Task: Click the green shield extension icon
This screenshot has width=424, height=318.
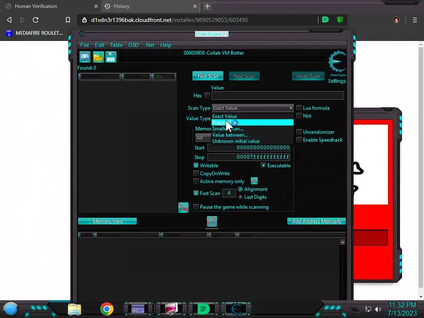Action: tap(340, 19)
